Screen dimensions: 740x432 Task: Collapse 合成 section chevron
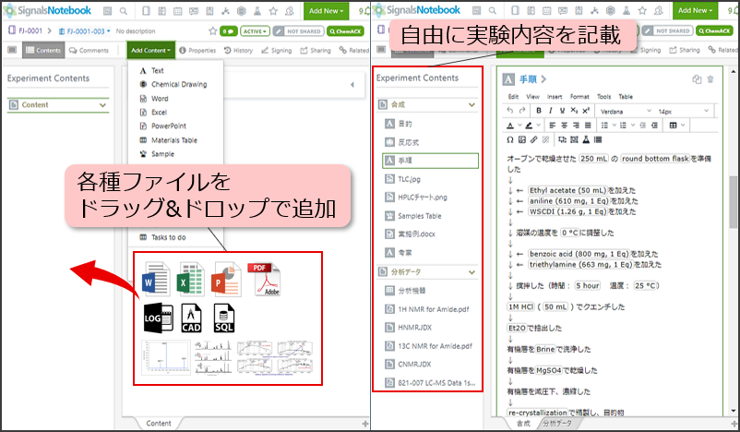tap(471, 105)
